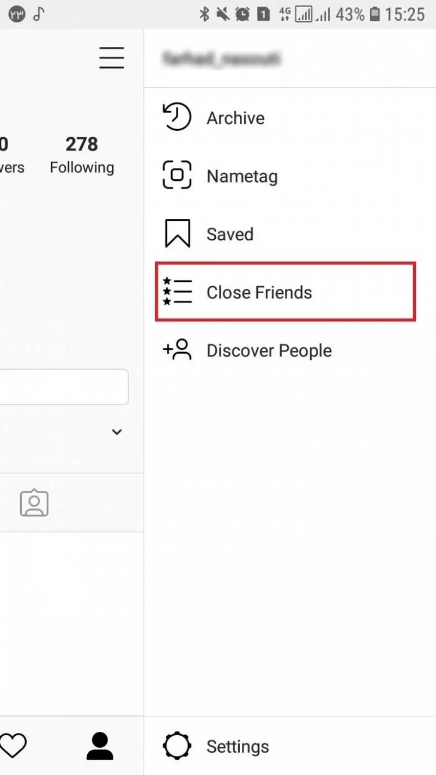Tap the white rounded box on the profile
This screenshot has width=436, height=775.
[x=64, y=387]
